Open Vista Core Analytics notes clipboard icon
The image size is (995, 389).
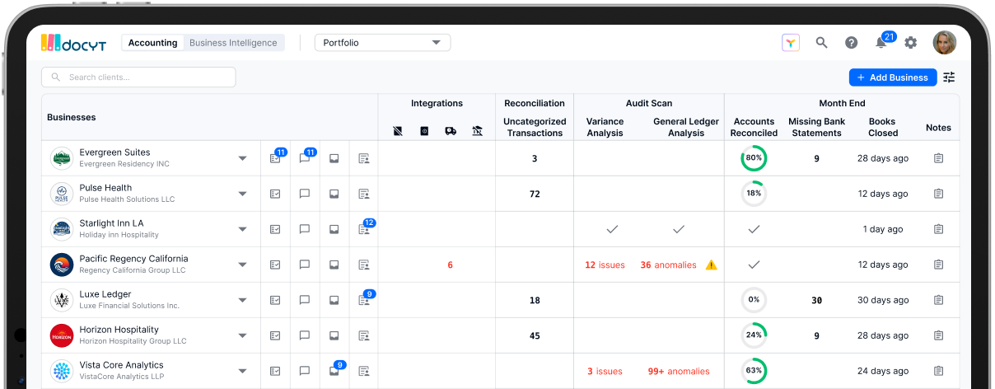click(938, 371)
